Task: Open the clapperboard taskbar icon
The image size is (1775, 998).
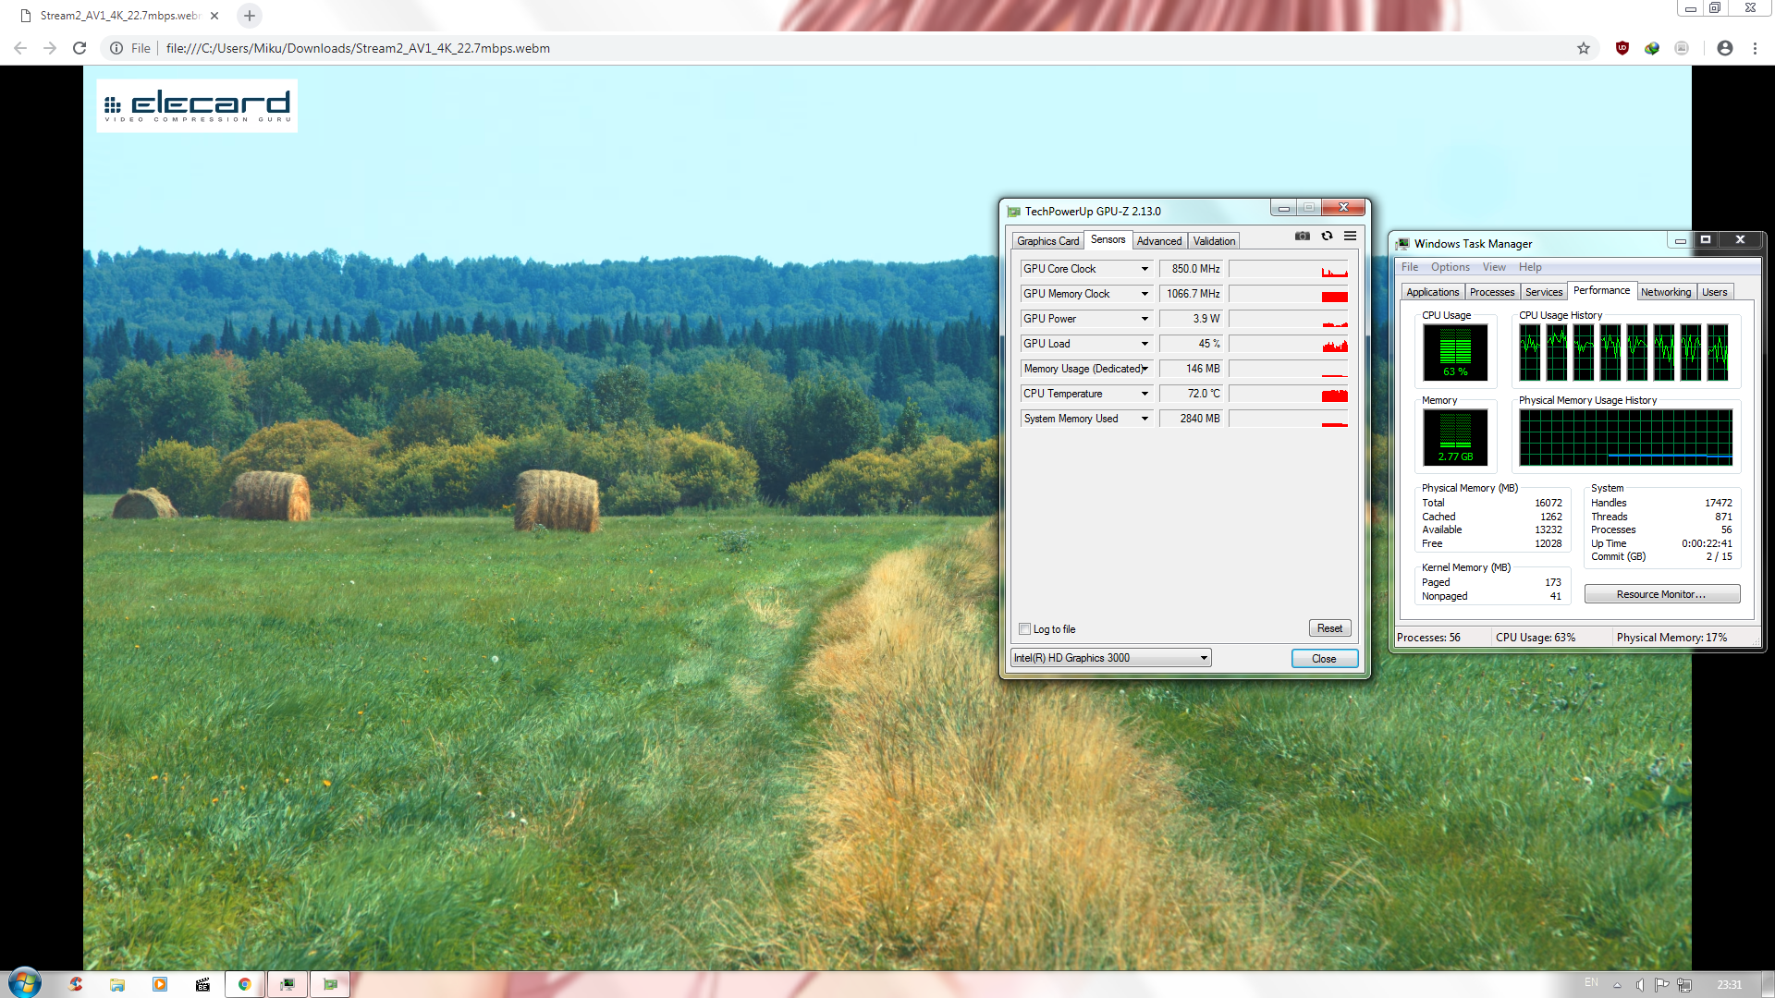Action: pyautogui.click(x=202, y=984)
